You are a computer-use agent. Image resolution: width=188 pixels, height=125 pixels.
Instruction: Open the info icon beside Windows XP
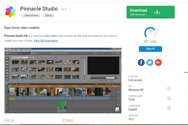(169, 88)
